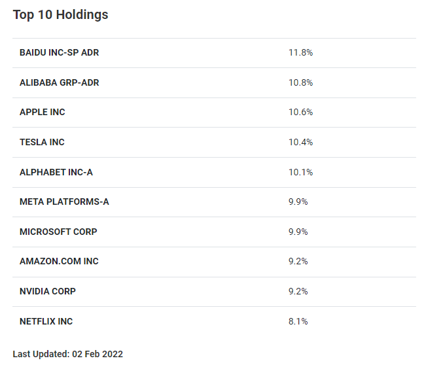Select the 10.4% Tesla percentage
424x369 pixels.
[x=300, y=142]
